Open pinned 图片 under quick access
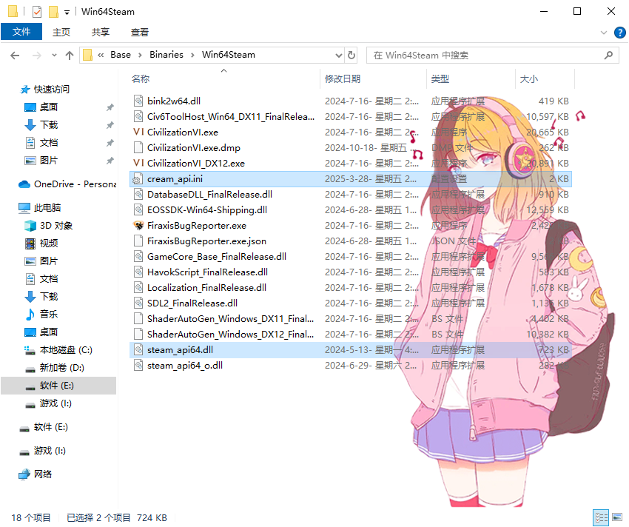This screenshot has height=527, width=629. [49, 161]
